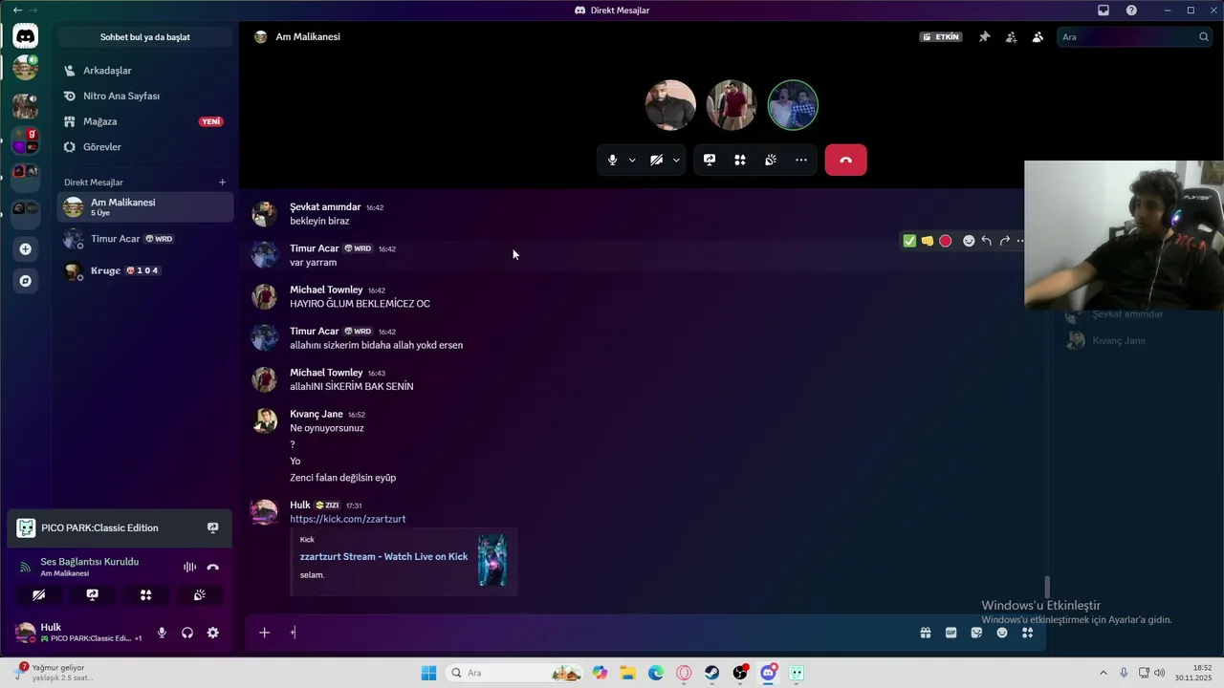Image resolution: width=1224 pixels, height=688 pixels.
Task: Open the emoji picker in message bar
Action: click(x=1002, y=633)
